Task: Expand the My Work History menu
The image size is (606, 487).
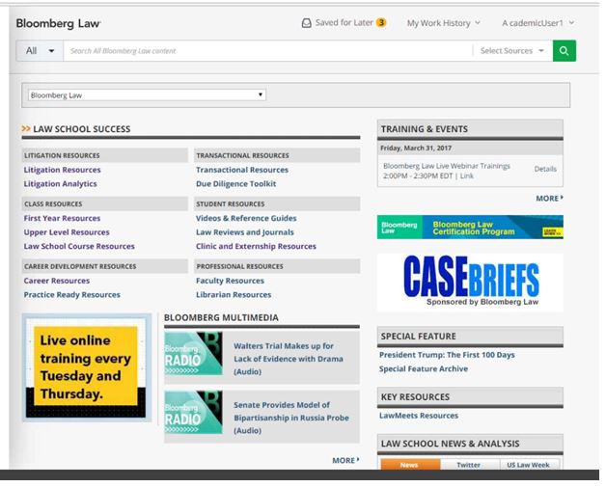Action: point(444,23)
